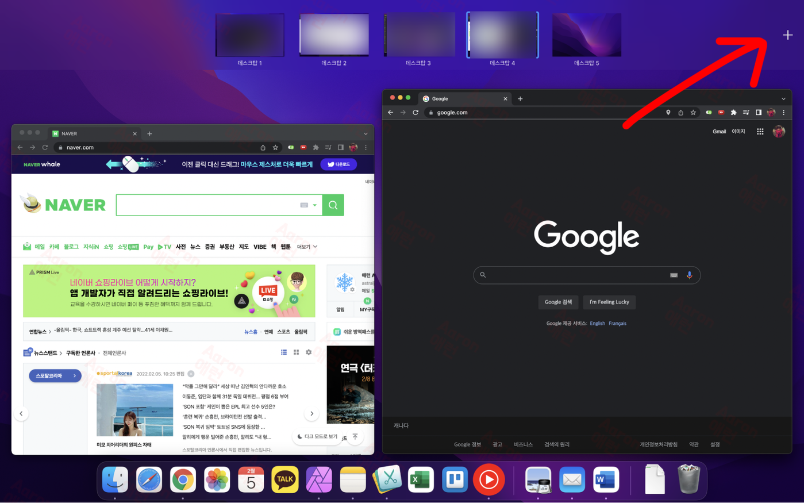
Task: Open the Trash in the Dock
Action: [688, 479]
